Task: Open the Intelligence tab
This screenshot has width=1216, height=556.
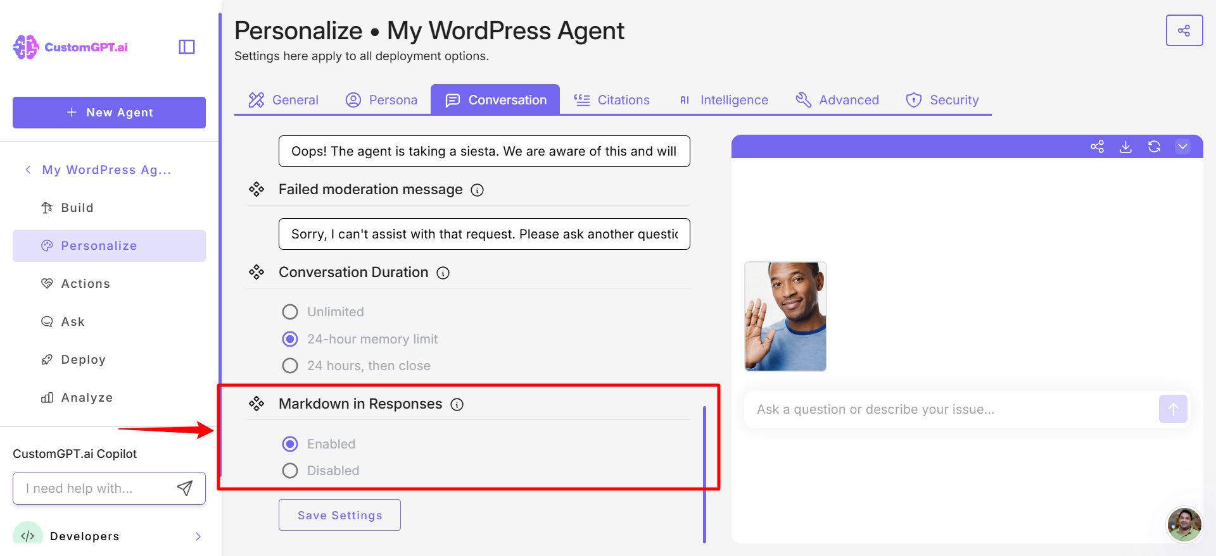Action: tap(724, 100)
